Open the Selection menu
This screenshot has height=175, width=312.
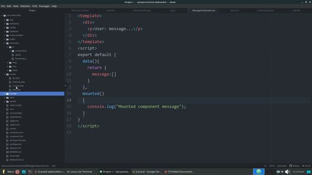[25, 6]
